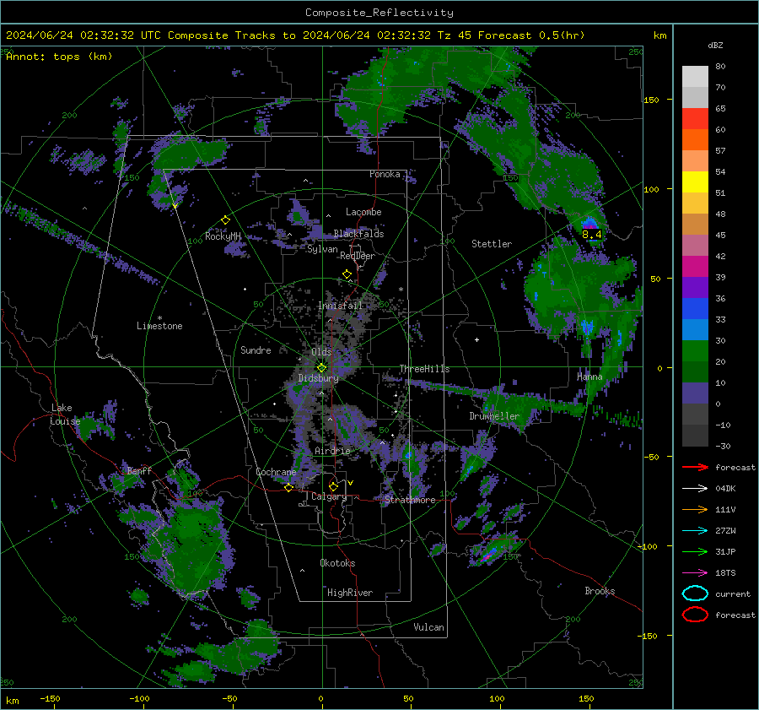Click the dBZ scale heading

pos(715,46)
